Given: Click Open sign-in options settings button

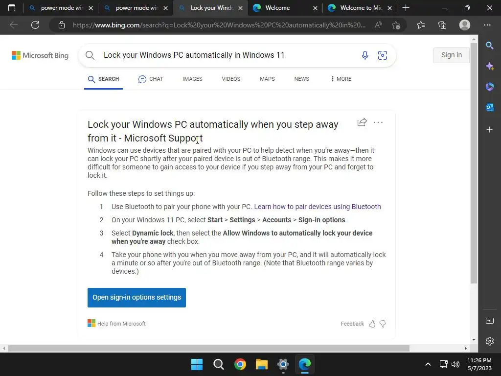Looking at the screenshot, I should (137, 297).
